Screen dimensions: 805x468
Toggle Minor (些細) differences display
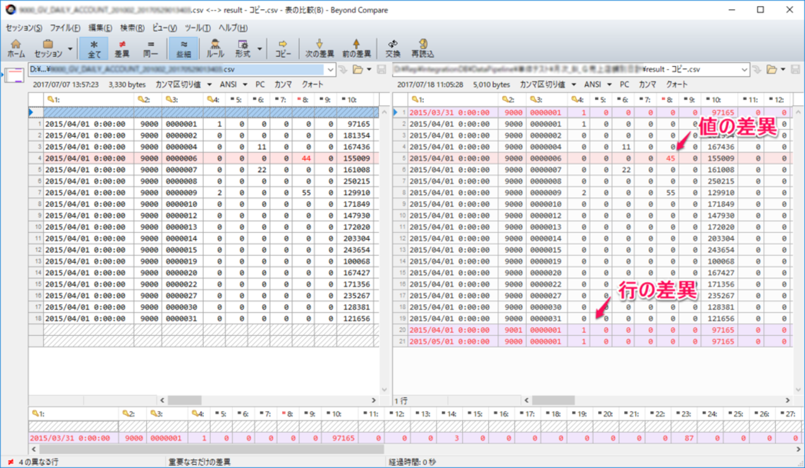pyautogui.click(x=184, y=48)
